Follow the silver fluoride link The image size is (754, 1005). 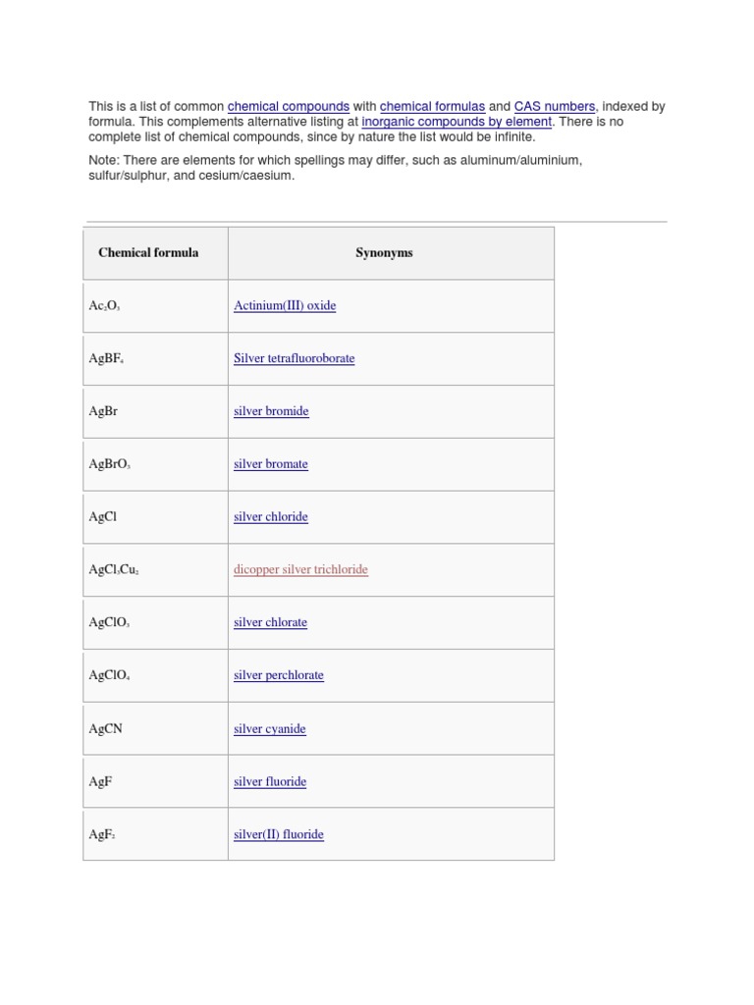point(270,782)
